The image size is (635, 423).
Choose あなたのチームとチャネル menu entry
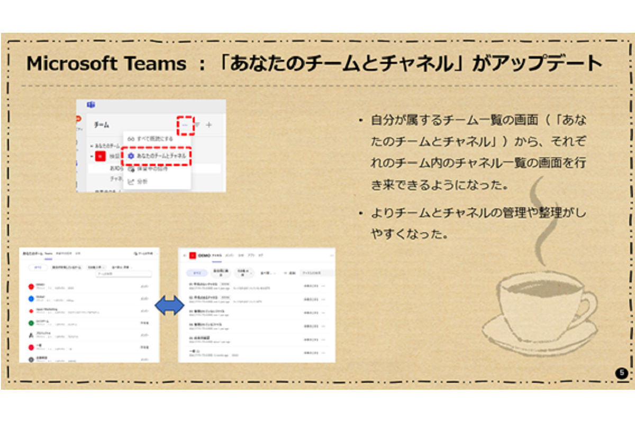[x=157, y=156]
